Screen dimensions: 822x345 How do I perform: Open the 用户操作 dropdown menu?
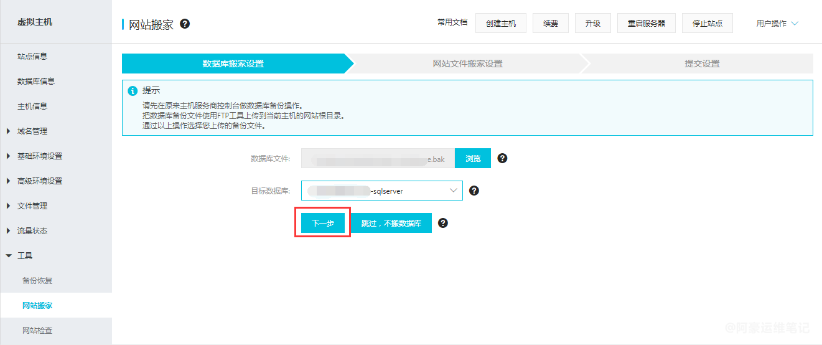777,24
